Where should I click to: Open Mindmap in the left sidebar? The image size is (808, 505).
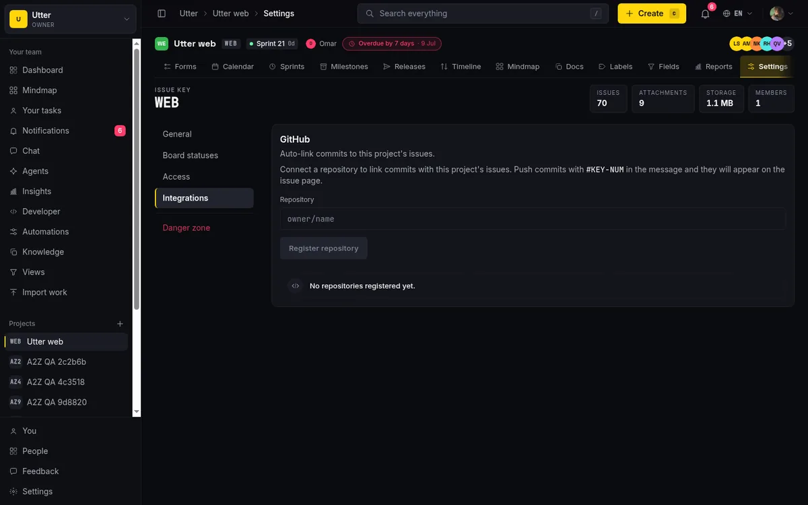[x=67, y=90]
